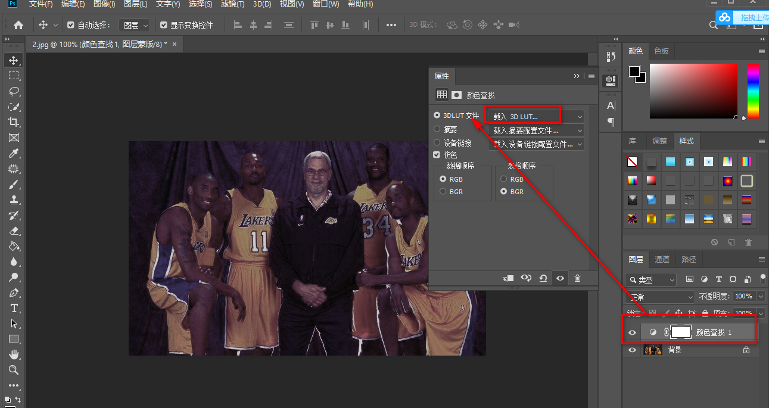Open the 滤镜(T) menu
This screenshot has width=769, height=408.
(232, 4)
